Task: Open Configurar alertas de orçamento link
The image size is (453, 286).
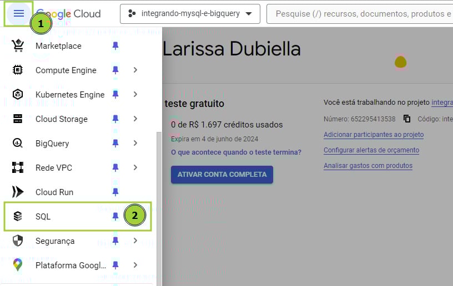Action: coord(371,150)
